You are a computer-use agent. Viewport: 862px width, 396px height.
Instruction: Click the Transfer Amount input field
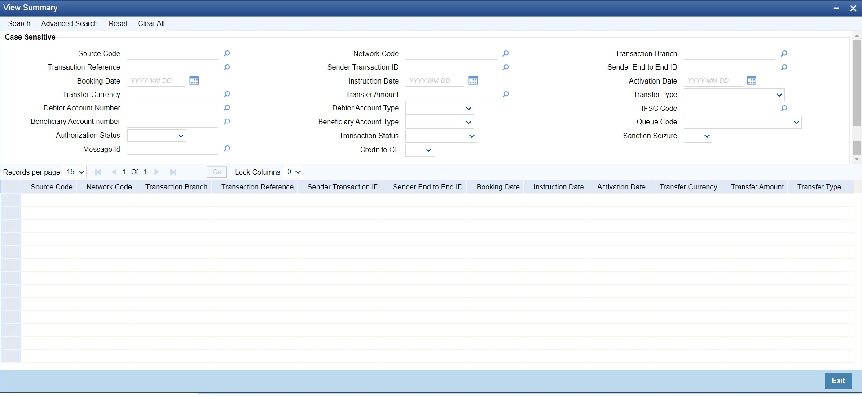(451, 94)
